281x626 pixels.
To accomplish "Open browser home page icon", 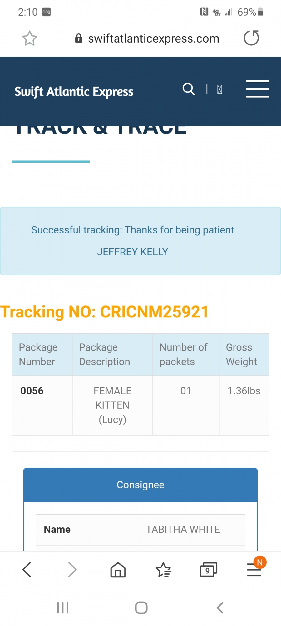I will pyautogui.click(x=118, y=570).
